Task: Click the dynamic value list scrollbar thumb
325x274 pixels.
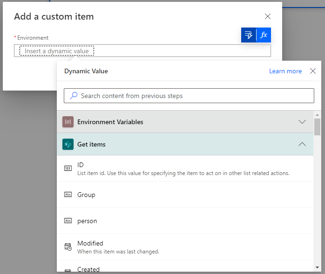Action: (317, 127)
